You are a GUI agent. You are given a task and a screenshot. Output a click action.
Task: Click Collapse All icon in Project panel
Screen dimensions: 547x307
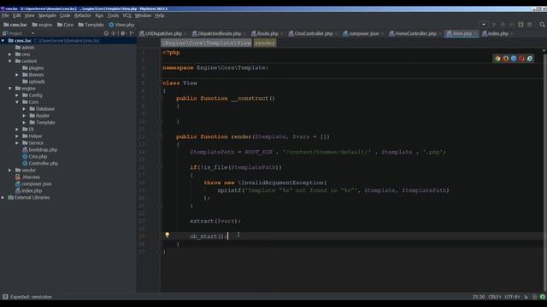114,33
